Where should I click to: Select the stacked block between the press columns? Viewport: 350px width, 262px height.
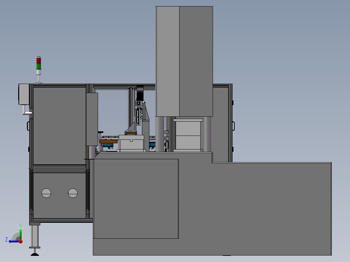point(188,135)
